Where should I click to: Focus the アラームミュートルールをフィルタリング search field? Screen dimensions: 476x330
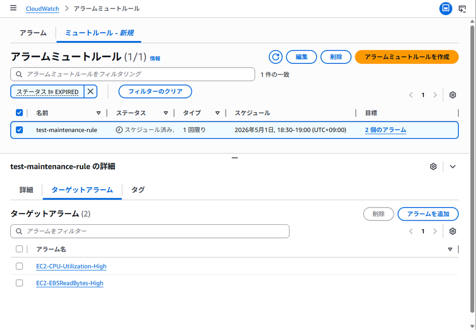[x=132, y=74]
